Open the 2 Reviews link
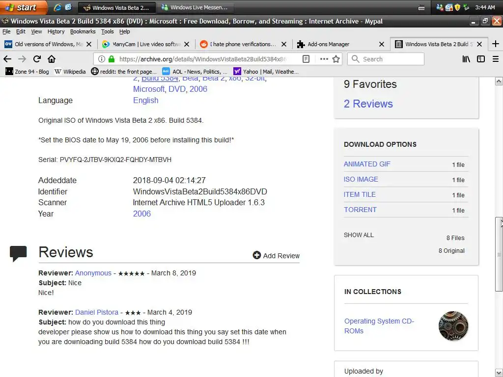The width and height of the screenshot is (503, 377). pyautogui.click(x=368, y=104)
